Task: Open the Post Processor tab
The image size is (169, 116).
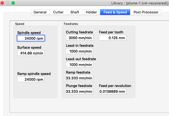Action: click(146, 12)
